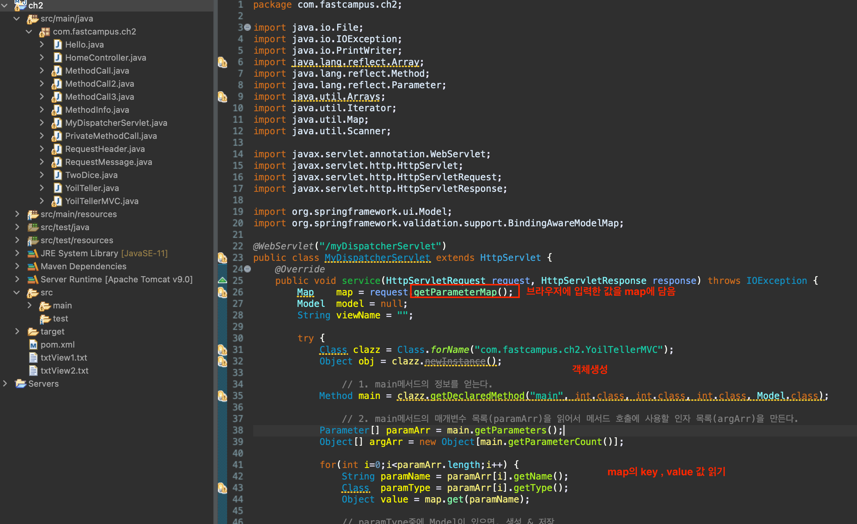
Task: Click the txtView1.txt file icon
Action: [33, 358]
